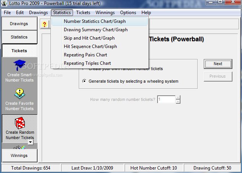The image size is (242, 173).
Task: Choose Hit Sequence Chart/Graph
Action: click(x=99, y=46)
